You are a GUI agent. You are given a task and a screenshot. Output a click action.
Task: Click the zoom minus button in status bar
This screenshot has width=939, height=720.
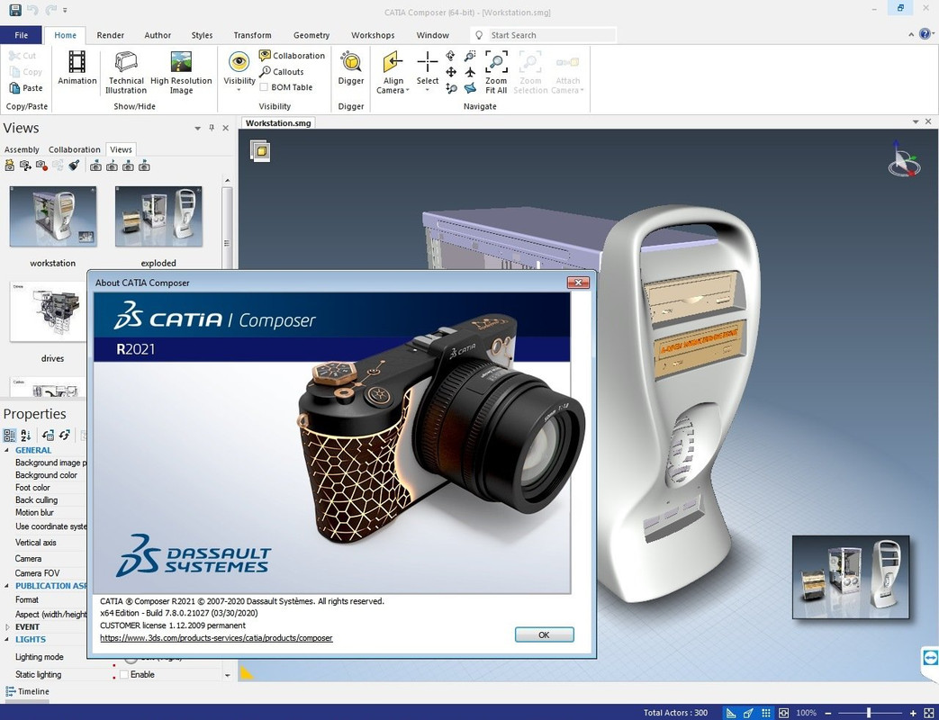pos(827,713)
